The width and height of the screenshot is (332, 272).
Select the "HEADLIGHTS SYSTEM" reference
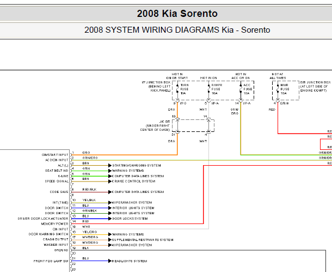click(130, 261)
